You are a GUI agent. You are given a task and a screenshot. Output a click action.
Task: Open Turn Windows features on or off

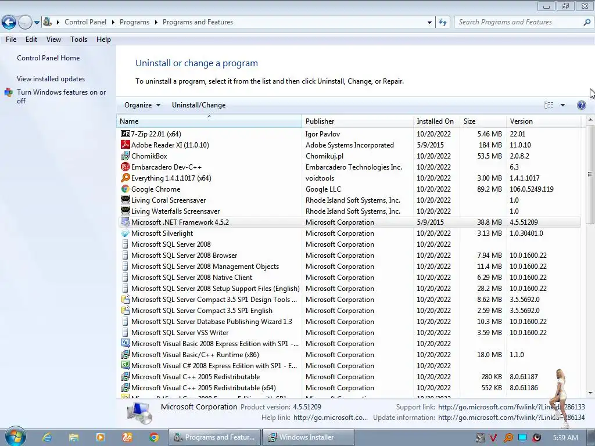click(x=61, y=96)
